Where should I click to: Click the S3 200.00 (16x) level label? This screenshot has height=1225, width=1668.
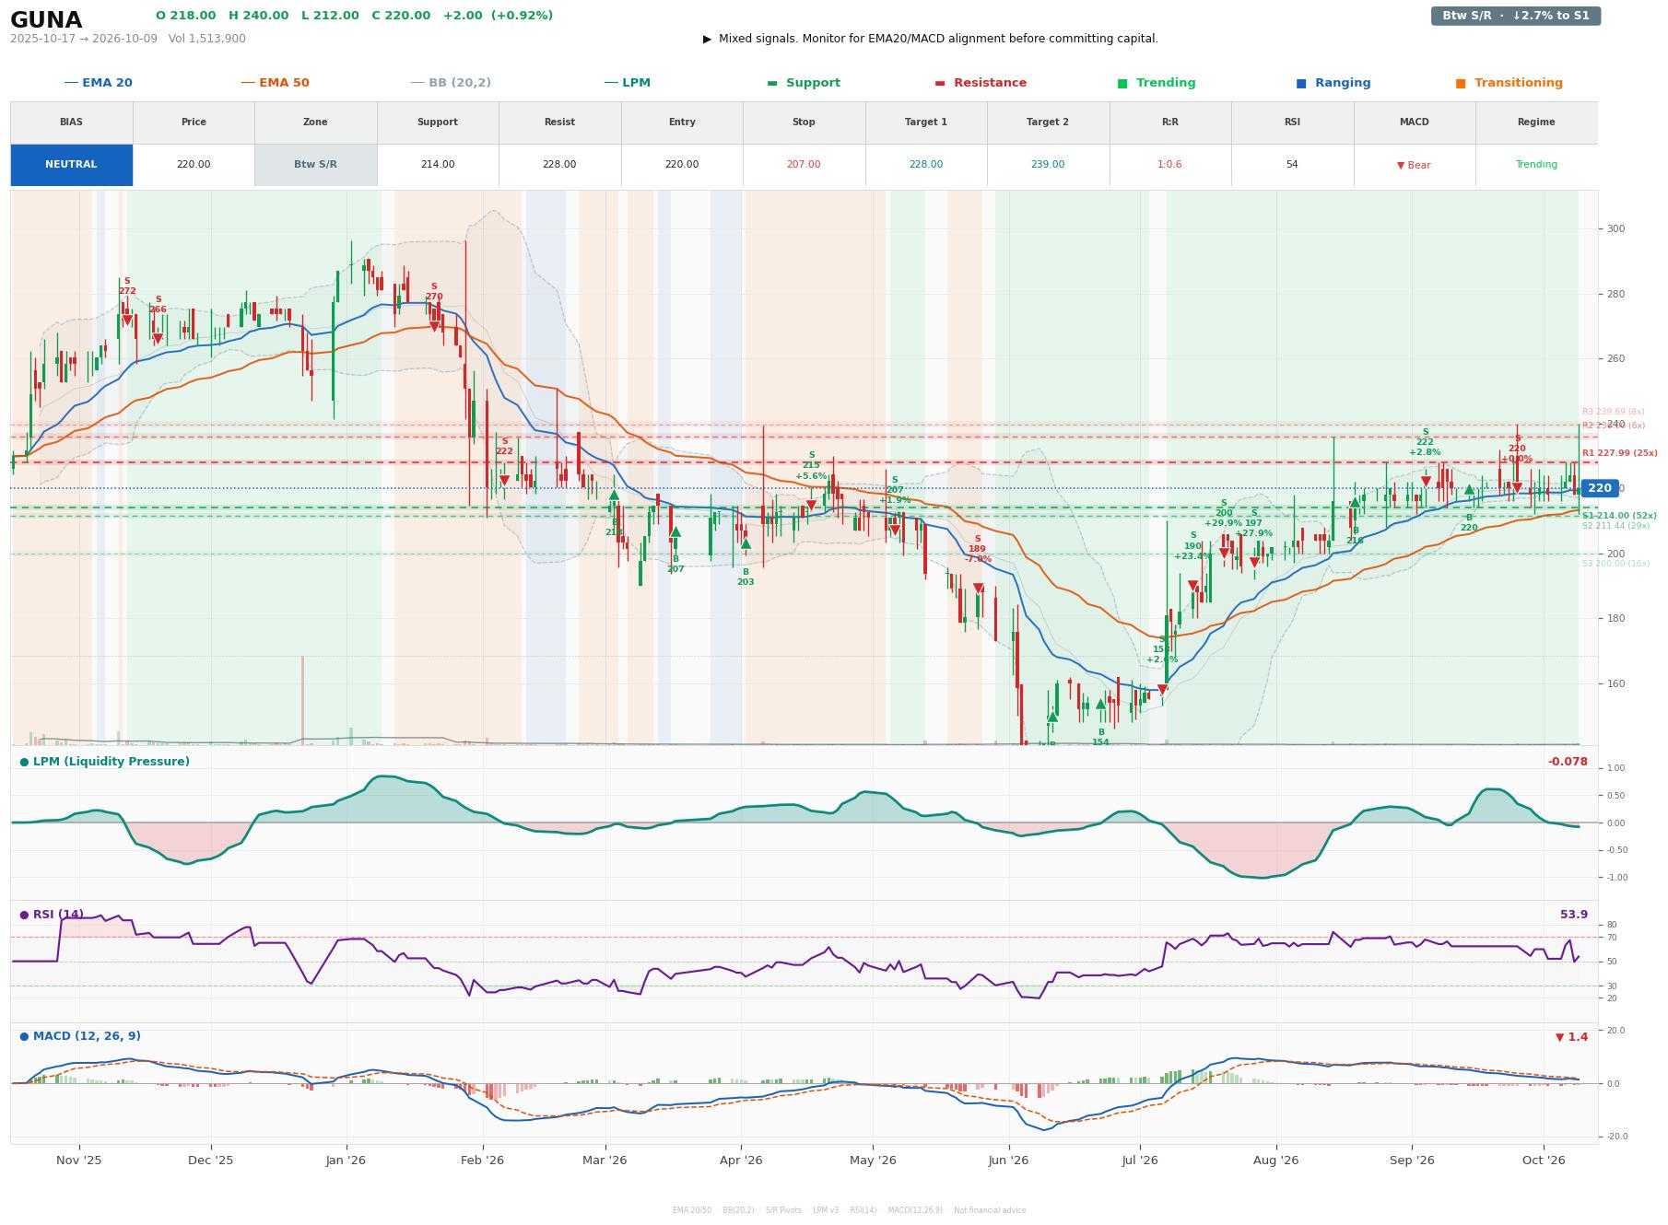tap(1615, 564)
